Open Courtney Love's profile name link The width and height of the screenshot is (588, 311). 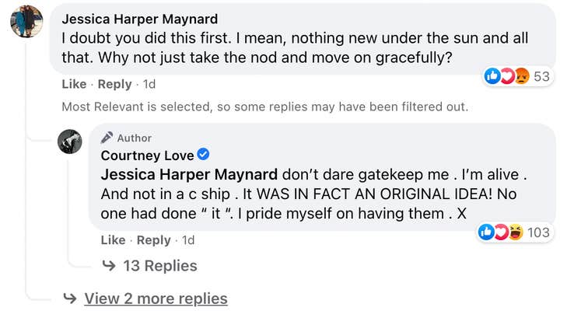click(147, 155)
